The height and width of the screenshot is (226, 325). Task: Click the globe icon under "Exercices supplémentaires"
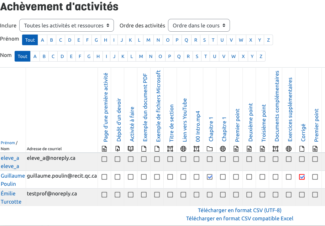(x=289, y=149)
